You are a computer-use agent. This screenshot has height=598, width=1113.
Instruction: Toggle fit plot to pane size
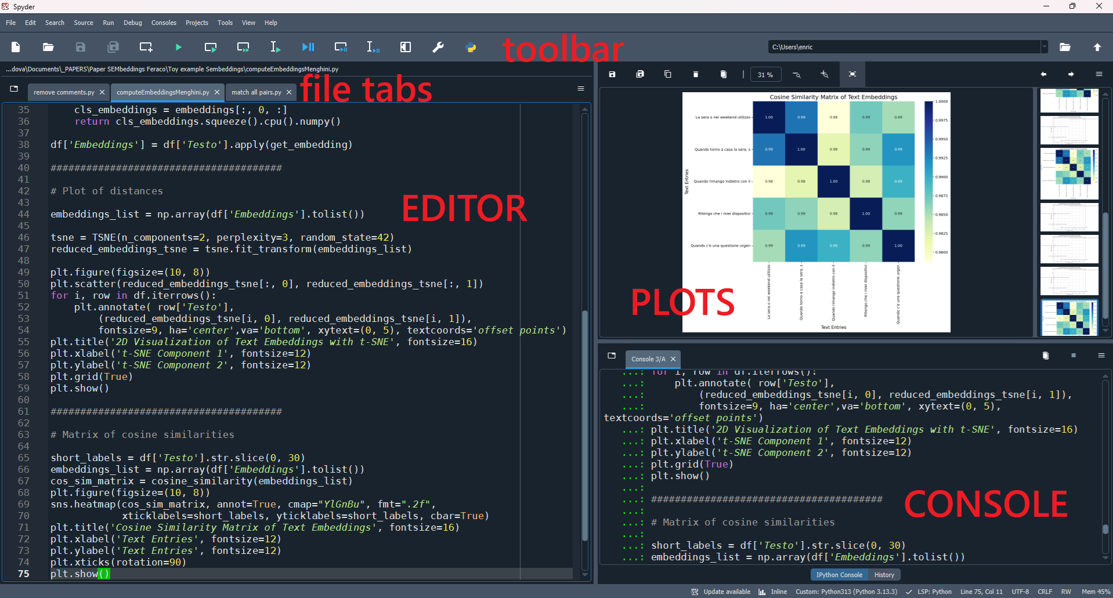852,74
